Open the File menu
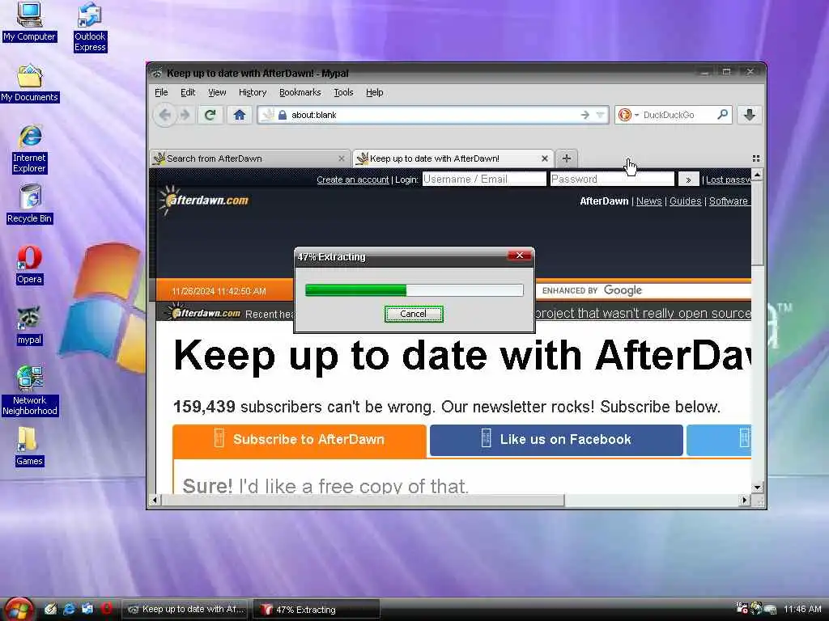The height and width of the screenshot is (621, 829). pyautogui.click(x=161, y=92)
